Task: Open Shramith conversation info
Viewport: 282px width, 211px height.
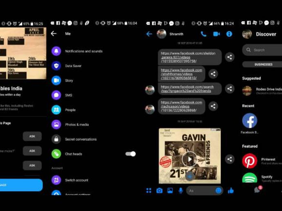Action: click(229, 34)
